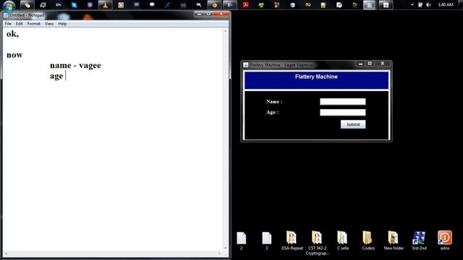The height and width of the screenshot is (260, 463).
Task: Click Notepad horizontal scrollbar left arrow
Action: click(7, 253)
